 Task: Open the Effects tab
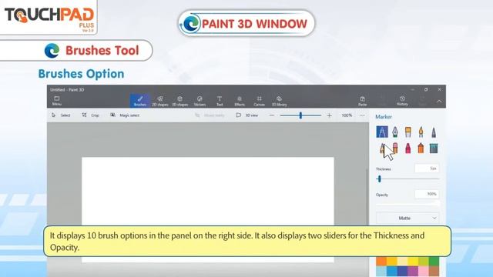coord(240,101)
